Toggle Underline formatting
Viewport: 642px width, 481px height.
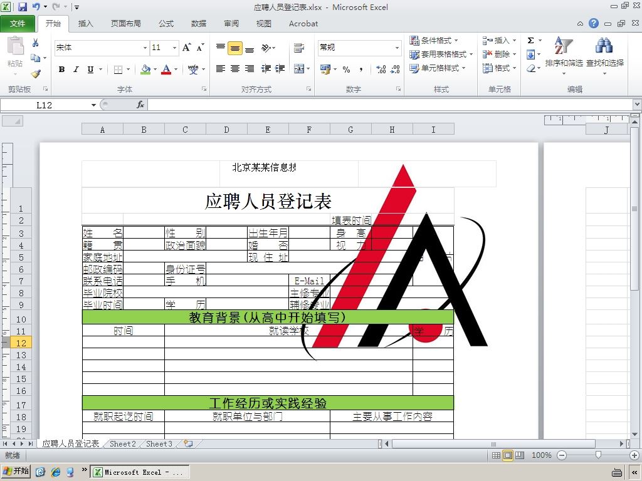pos(90,70)
